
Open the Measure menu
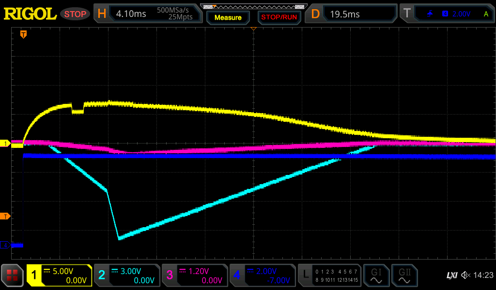[228, 17]
